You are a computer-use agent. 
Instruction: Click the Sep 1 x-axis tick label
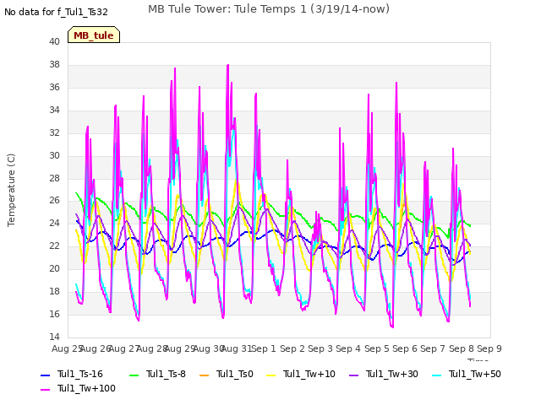click(264, 348)
